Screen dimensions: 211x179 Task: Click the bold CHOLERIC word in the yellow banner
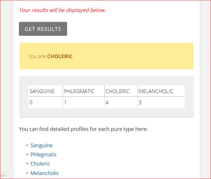pyautogui.click(x=60, y=56)
